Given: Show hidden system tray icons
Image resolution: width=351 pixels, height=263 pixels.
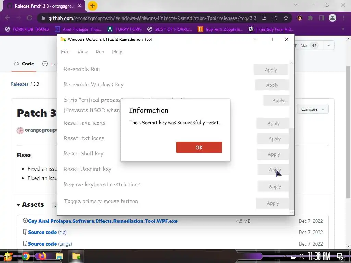Looking at the screenshot, I should (x=285, y=256).
